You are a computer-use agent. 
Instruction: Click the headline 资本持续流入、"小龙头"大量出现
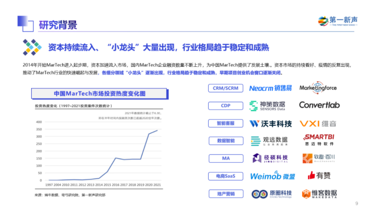tap(158, 47)
